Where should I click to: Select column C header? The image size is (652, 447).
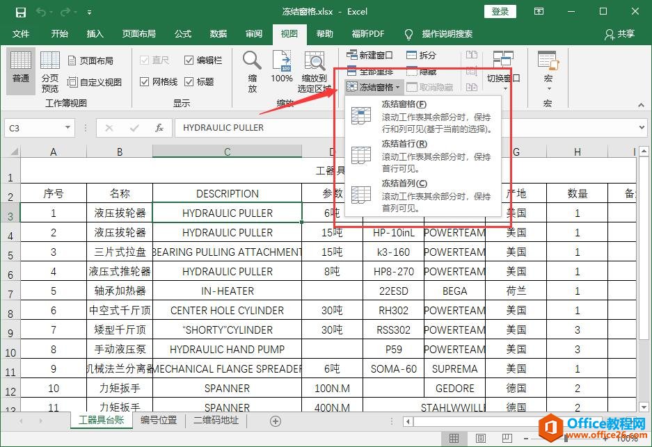(227, 152)
